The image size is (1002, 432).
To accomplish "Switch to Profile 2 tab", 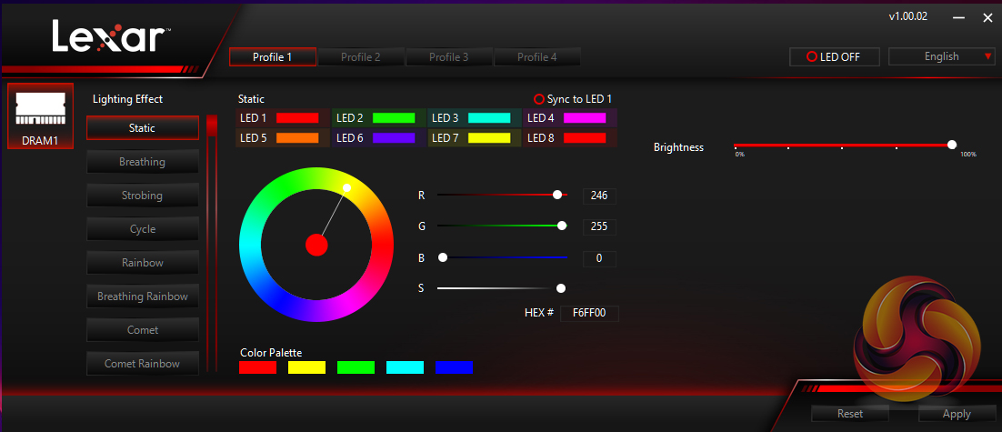I will click(360, 57).
